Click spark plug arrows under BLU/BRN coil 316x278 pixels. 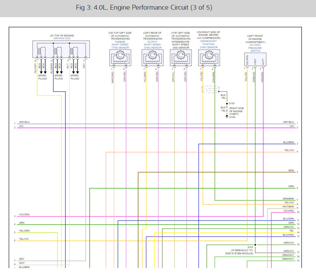pos(59,66)
